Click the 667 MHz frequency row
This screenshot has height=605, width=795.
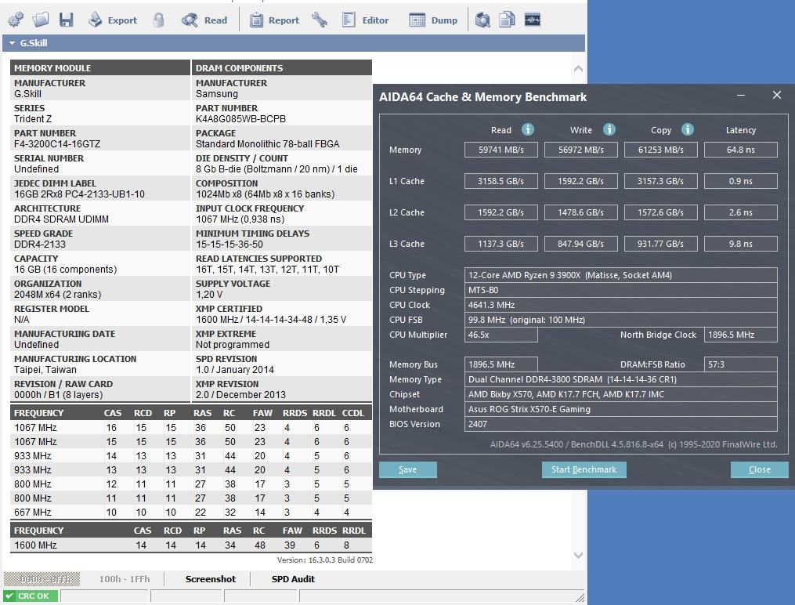click(x=190, y=513)
